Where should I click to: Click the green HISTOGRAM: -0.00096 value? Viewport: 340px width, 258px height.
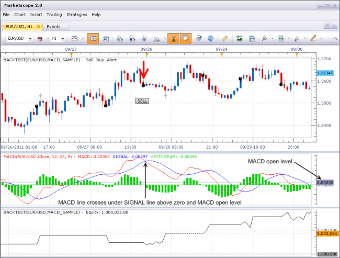[x=174, y=156]
